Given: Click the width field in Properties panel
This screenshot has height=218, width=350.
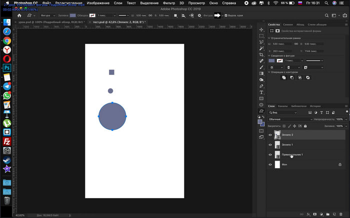Looking at the screenshot, I should pyautogui.click(x=281, y=44).
